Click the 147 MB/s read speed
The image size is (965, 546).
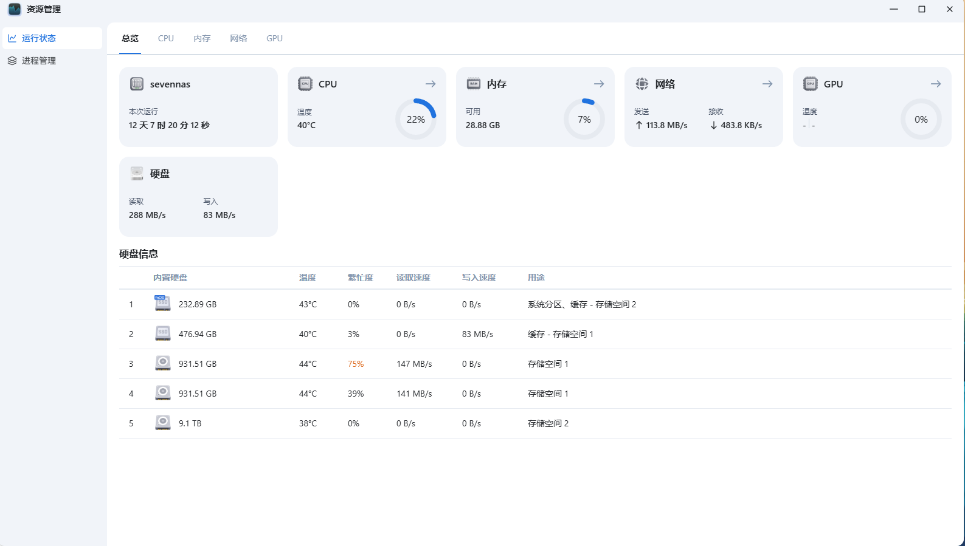[x=414, y=364]
